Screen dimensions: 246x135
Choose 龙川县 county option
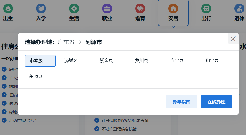[142, 61]
